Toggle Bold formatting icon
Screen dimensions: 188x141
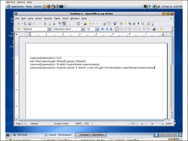(x=103, y=29)
